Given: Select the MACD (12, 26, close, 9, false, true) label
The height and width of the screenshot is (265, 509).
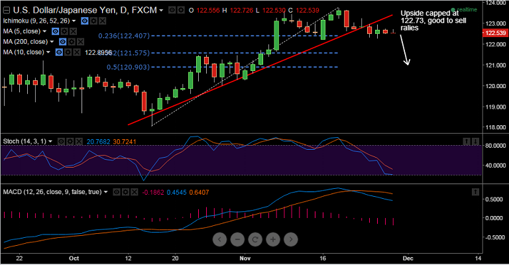Looking at the screenshot, I should pos(52,192).
